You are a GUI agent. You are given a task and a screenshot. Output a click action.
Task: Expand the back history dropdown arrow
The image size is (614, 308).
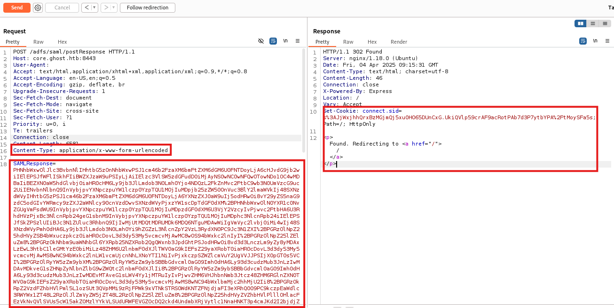94,8
